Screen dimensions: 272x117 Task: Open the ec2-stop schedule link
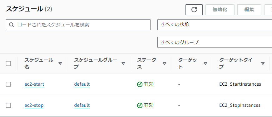(x=34, y=105)
